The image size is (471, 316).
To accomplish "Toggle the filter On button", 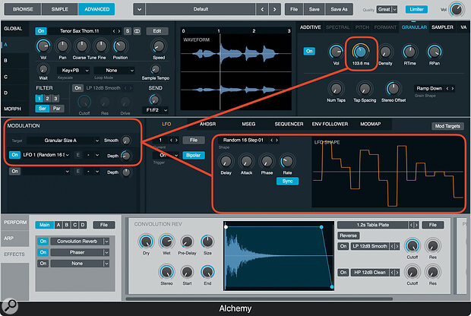I will tap(77, 88).
